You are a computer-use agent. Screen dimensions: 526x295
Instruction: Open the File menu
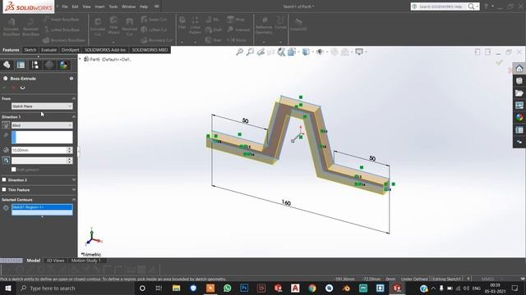pos(65,7)
